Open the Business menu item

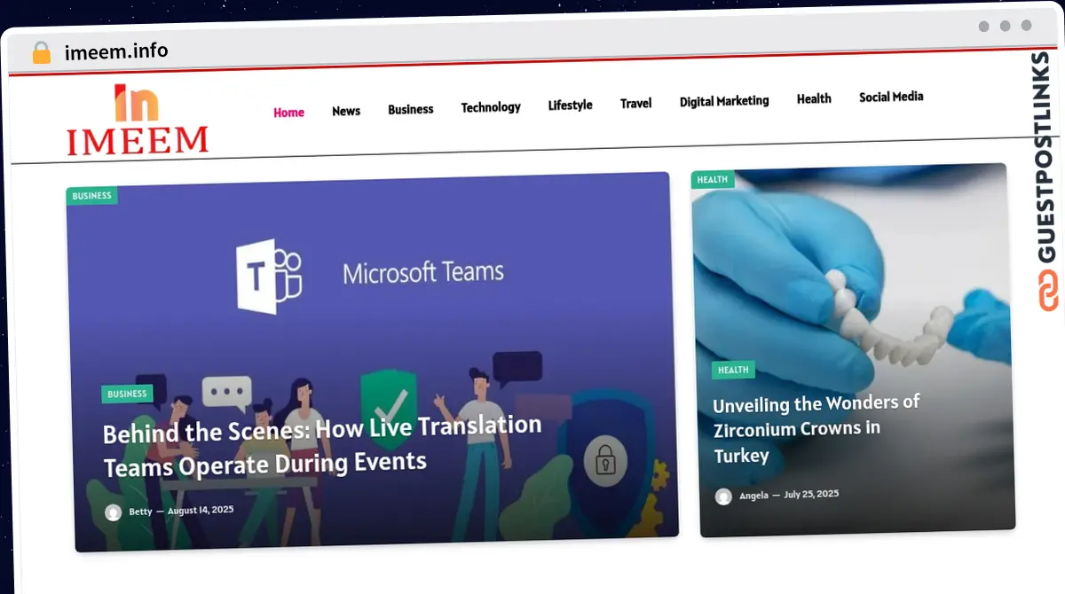tap(411, 109)
